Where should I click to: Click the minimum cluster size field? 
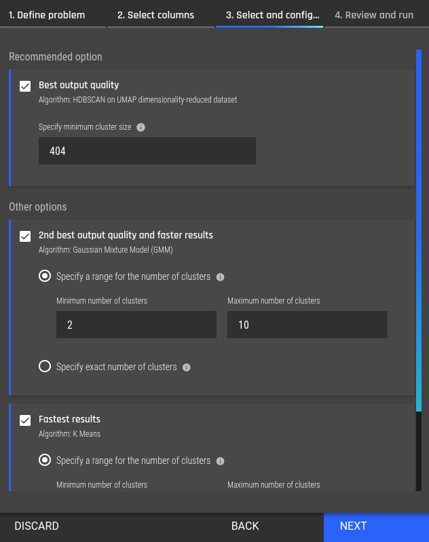pyautogui.click(x=147, y=151)
